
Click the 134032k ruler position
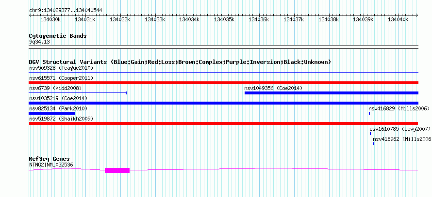pyautogui.click(x=120, y=19)
